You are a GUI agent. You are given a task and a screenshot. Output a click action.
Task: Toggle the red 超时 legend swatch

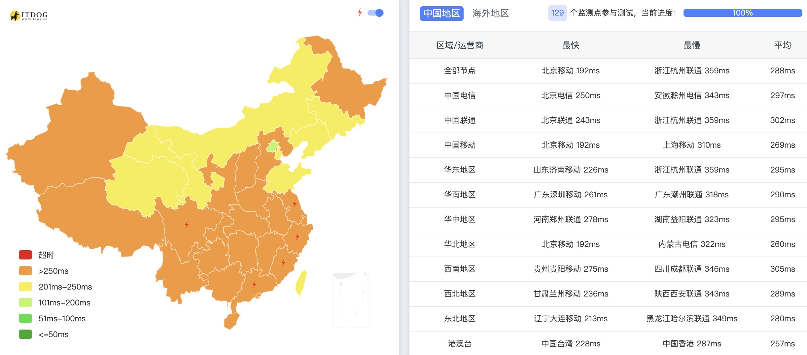coord(25,255)
